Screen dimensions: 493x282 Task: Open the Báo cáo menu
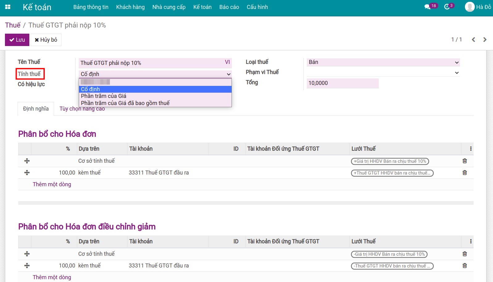pyautogui.click(x=229, y=7)
